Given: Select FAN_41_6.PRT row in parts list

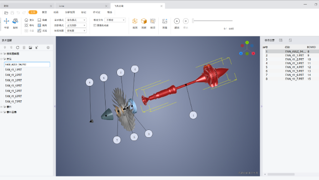Looking at the screenshot, I should [292, 75].
